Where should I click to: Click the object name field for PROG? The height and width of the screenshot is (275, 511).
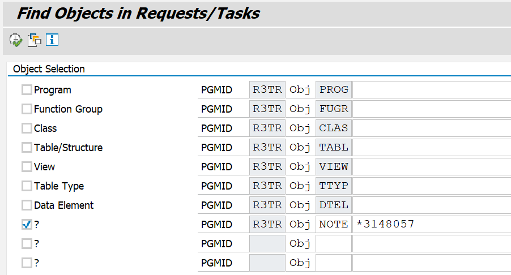[431, 90]
